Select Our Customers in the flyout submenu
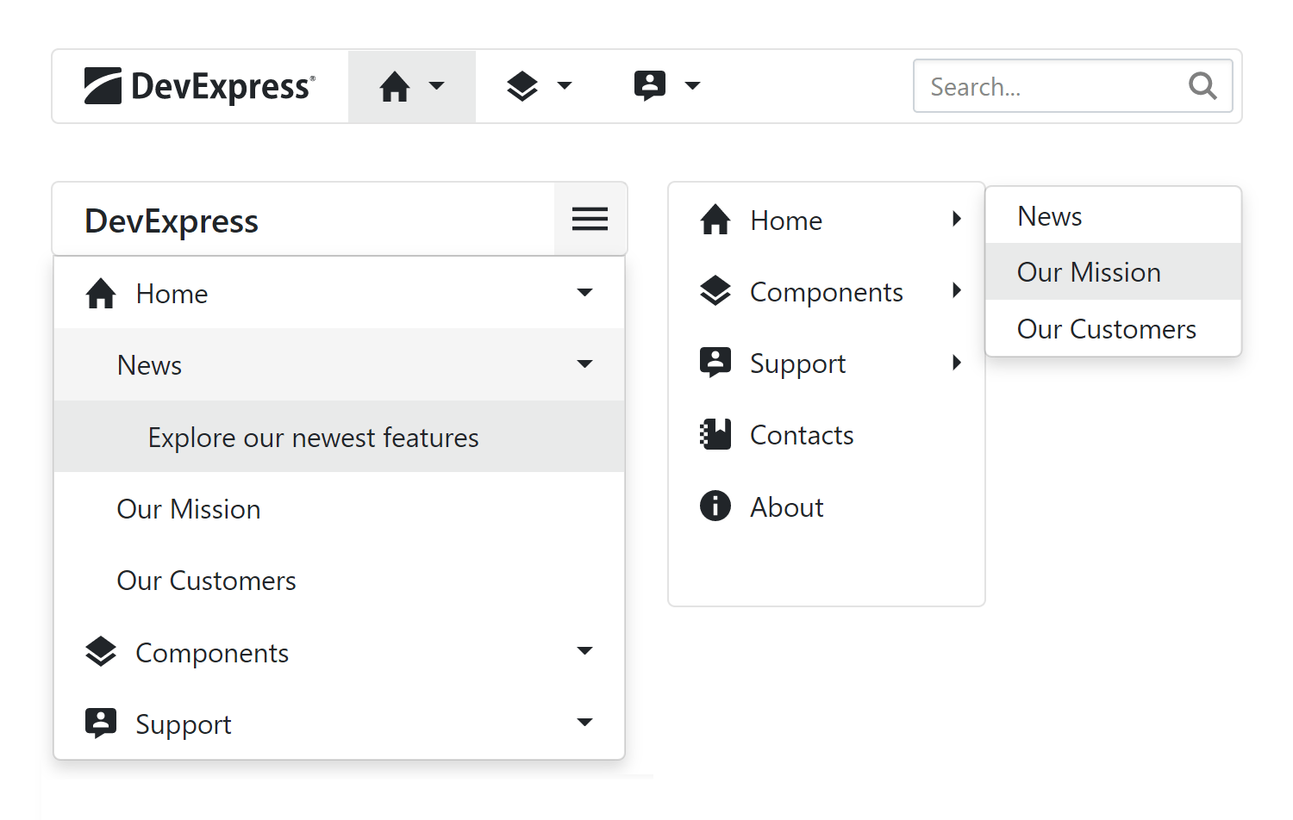 click(x=1106, y=329)
